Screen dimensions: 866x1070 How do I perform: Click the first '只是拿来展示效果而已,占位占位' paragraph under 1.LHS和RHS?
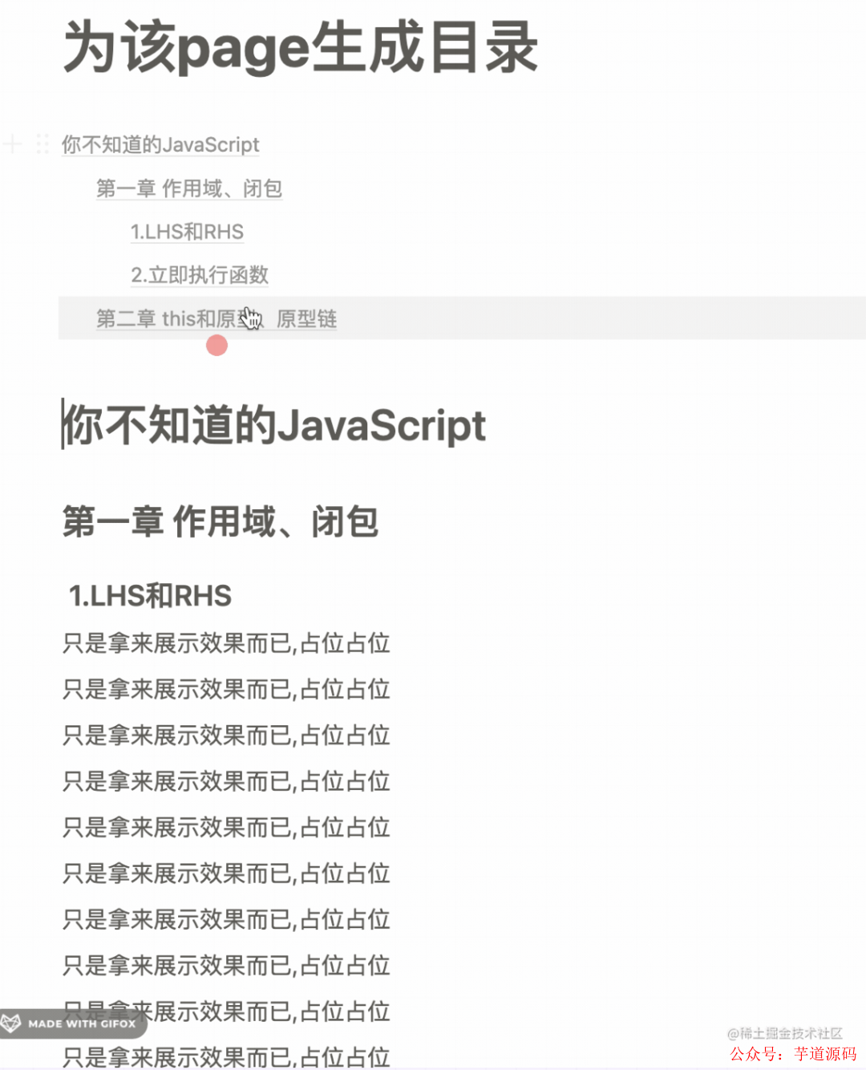226,643
